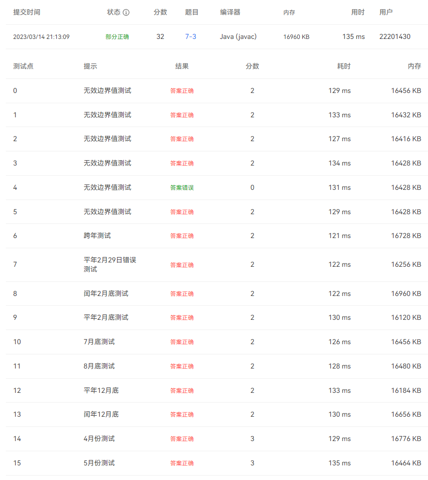This screenshot has height=480, width=428.
Task: Click memory 16776 KB for test point 14
Action: point(406,439)
